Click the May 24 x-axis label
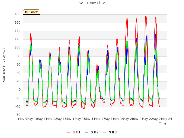Viewport: 184px width, 138px height. pyautogui.click(x=167, y=119)
